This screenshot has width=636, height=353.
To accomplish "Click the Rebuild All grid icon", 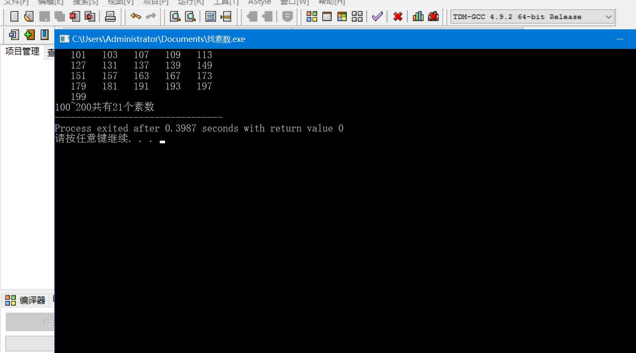I will pyautogui.click(x=357, y=17).
